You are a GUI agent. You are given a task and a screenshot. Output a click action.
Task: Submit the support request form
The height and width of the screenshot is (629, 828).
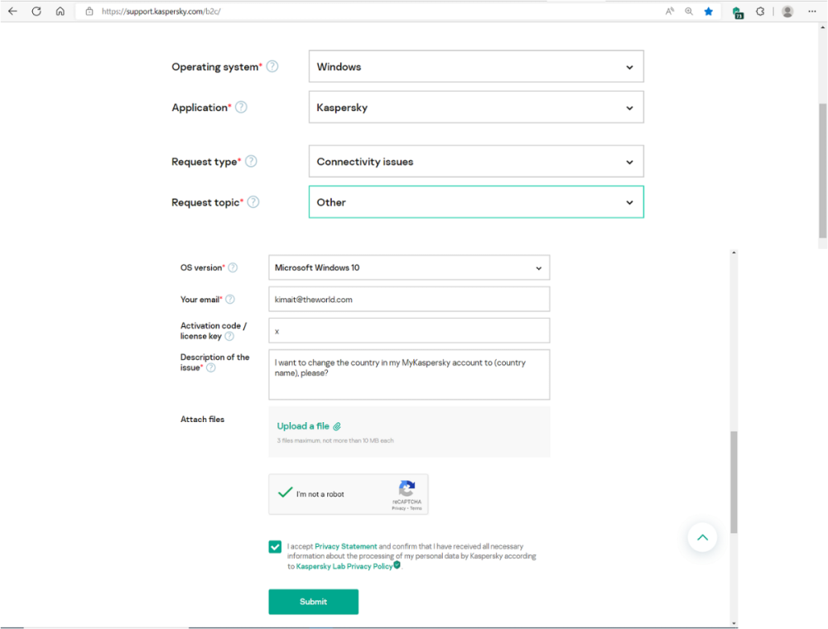coord(313,602)
